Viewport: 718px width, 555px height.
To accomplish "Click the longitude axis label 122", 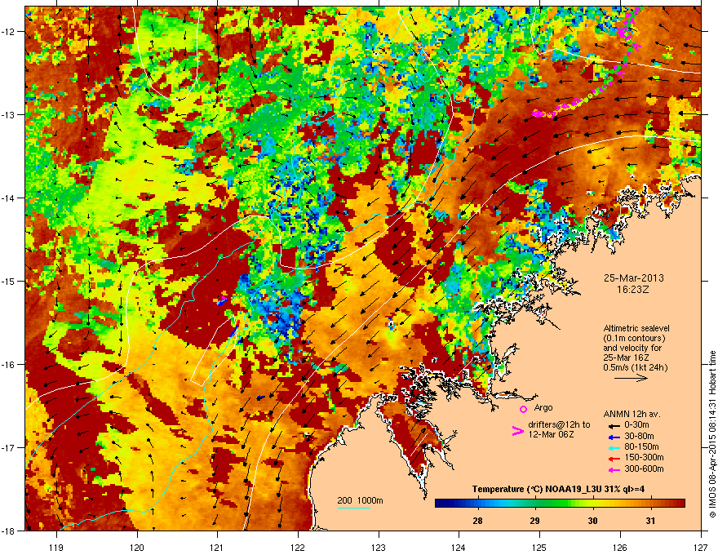I will click(298, 547).
